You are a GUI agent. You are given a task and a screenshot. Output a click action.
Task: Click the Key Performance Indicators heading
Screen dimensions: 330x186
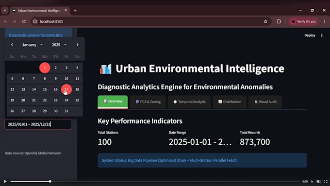(x=140, y=121)
